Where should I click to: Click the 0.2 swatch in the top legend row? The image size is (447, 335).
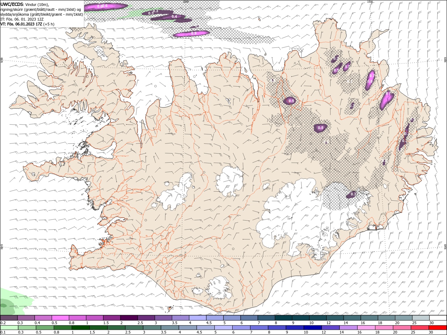9,318
